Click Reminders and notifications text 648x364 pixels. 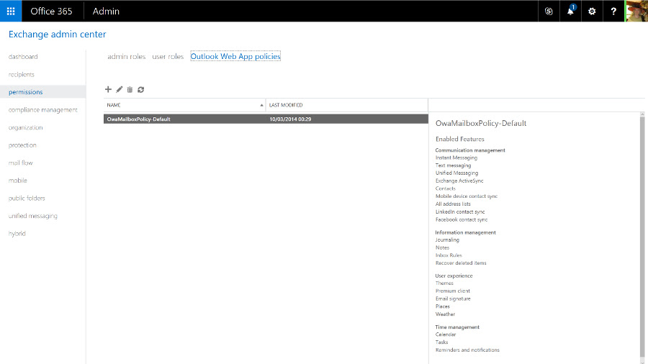click(467, 350)
